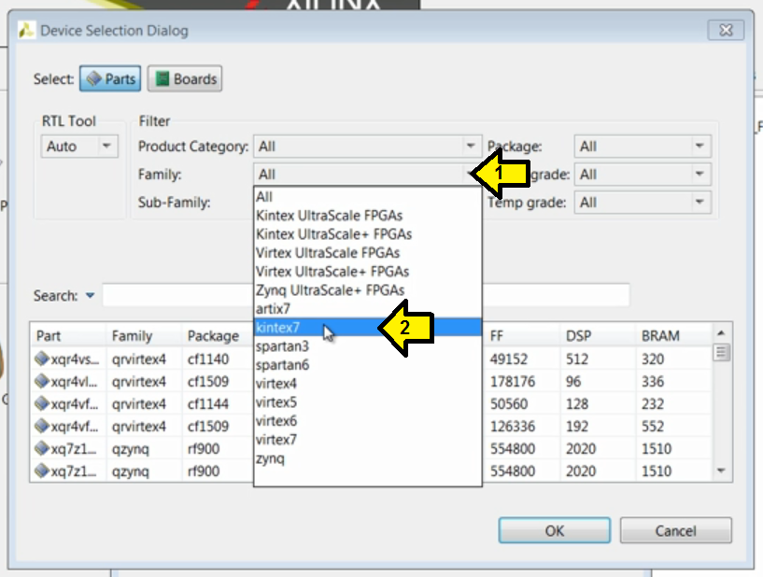
Task: Sort by the DSP column header
Action: (598, 336)
